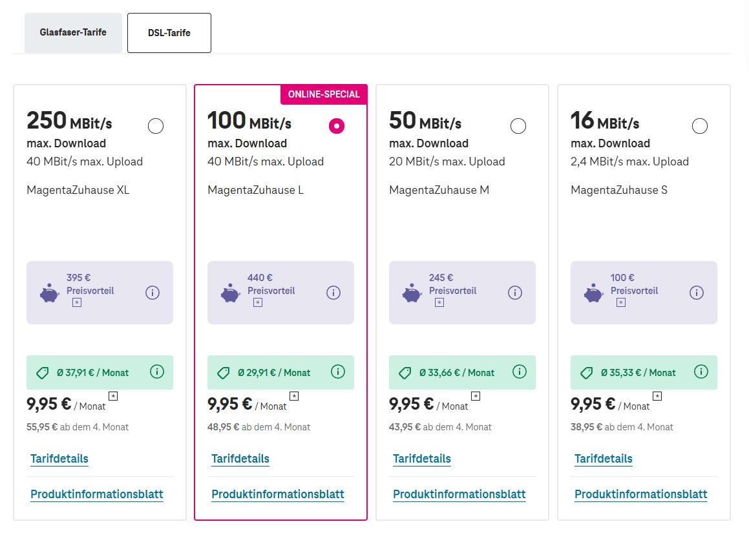Open info icon for 100 € Preisvorteil
Image resolution: width=749 pixels, height=535 pixels.
[697, 292]
